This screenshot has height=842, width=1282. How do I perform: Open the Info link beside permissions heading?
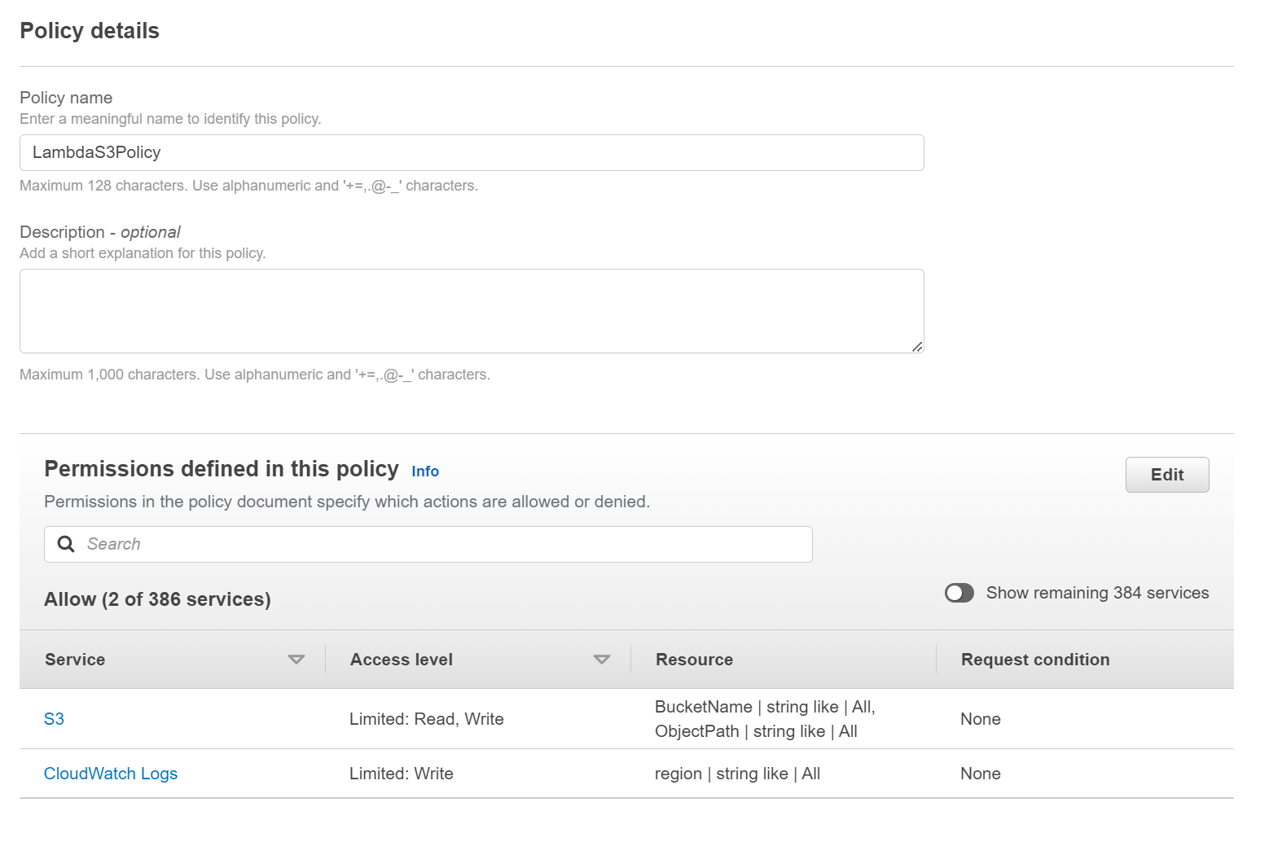click(x=425, y=471)
